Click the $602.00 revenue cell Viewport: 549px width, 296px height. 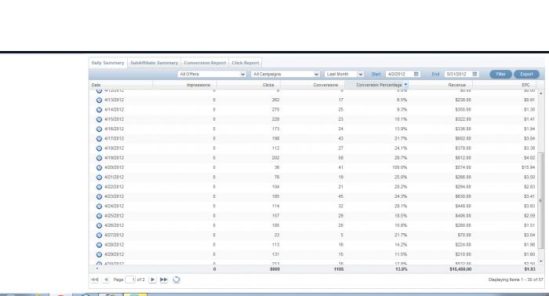(463, 138)
